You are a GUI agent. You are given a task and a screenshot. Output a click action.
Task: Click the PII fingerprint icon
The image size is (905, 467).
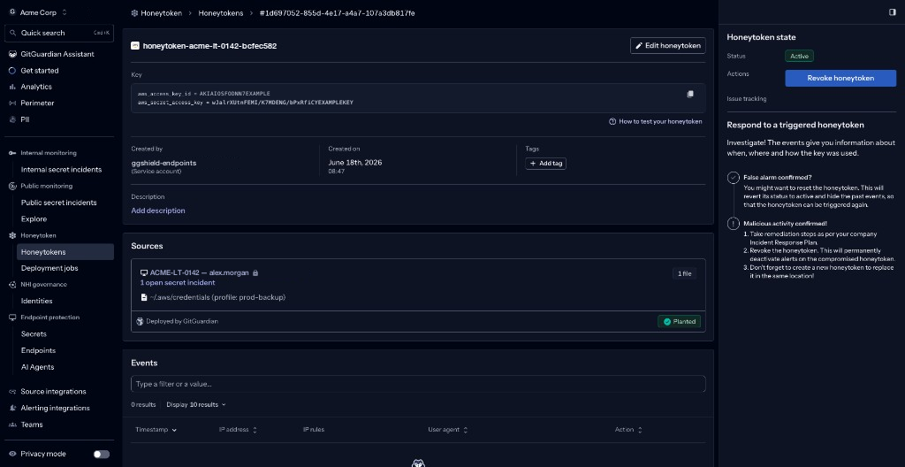coord(12,119)
